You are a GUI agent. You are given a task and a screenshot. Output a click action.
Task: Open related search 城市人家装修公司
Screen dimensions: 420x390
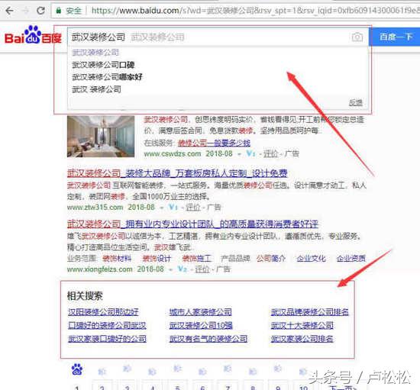[x=201, y=312]
